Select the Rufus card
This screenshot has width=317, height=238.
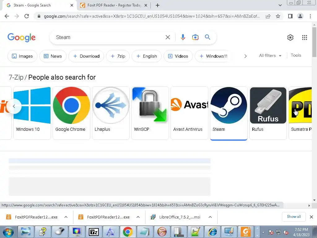point(268,113)
